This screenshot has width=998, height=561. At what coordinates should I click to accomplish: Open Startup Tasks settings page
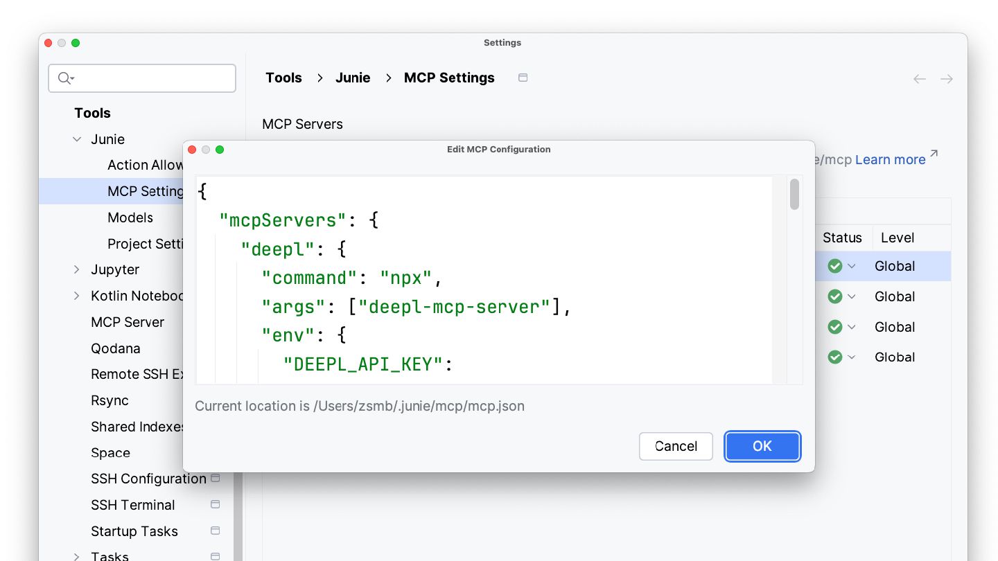[134, 531]
